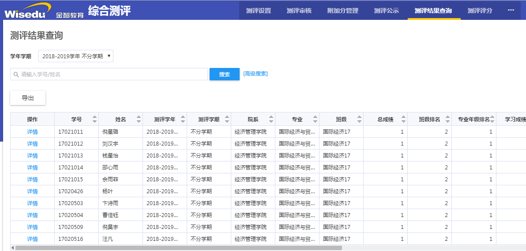This screenshot has width=526, height=251.
Task: Open 详情 for student 17020509
Action: (33, 227)
